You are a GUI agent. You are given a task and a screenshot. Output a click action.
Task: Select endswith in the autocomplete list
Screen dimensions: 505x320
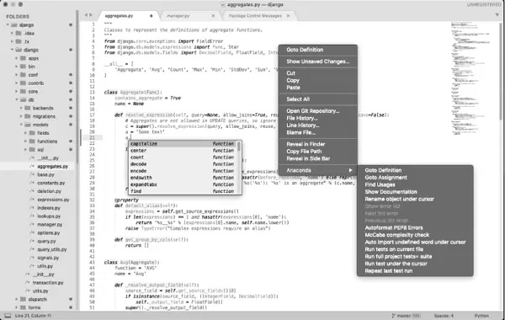click(x=183, y=178)
